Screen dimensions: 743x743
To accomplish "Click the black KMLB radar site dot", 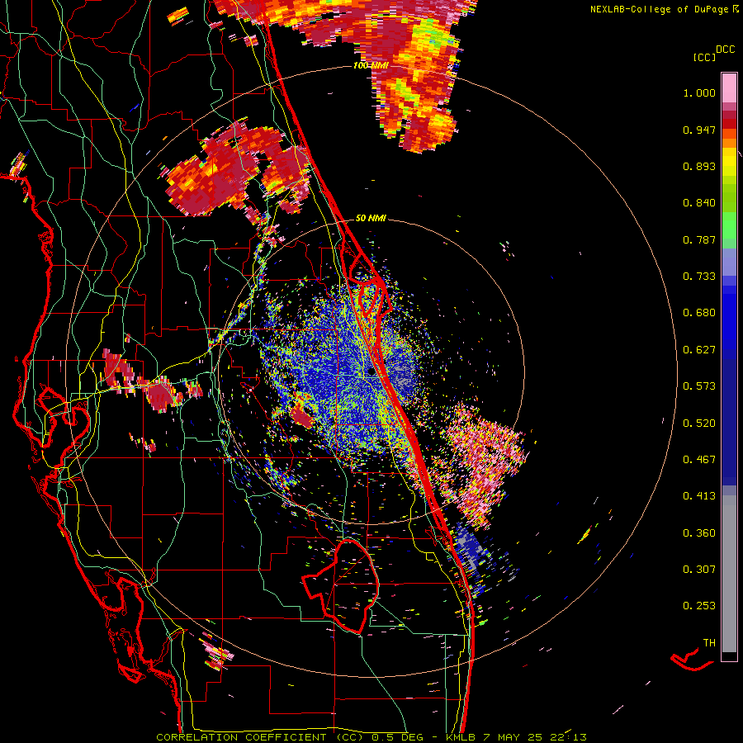I will pos(371,372).
